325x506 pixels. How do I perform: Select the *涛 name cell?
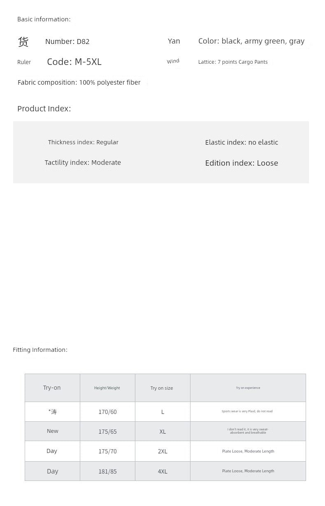[x=52, y=411]
